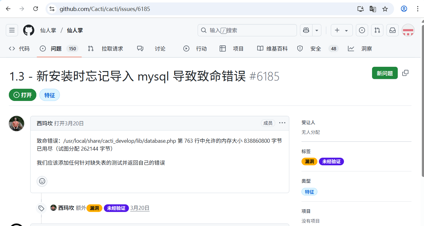Click the orange 漏洞 label in the sidebar
The width and height of the screenshot is (424, 226).
pos(309,161)
